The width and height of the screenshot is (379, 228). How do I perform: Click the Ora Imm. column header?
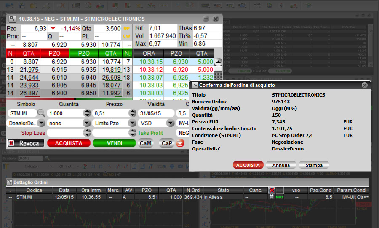[91, 190]
